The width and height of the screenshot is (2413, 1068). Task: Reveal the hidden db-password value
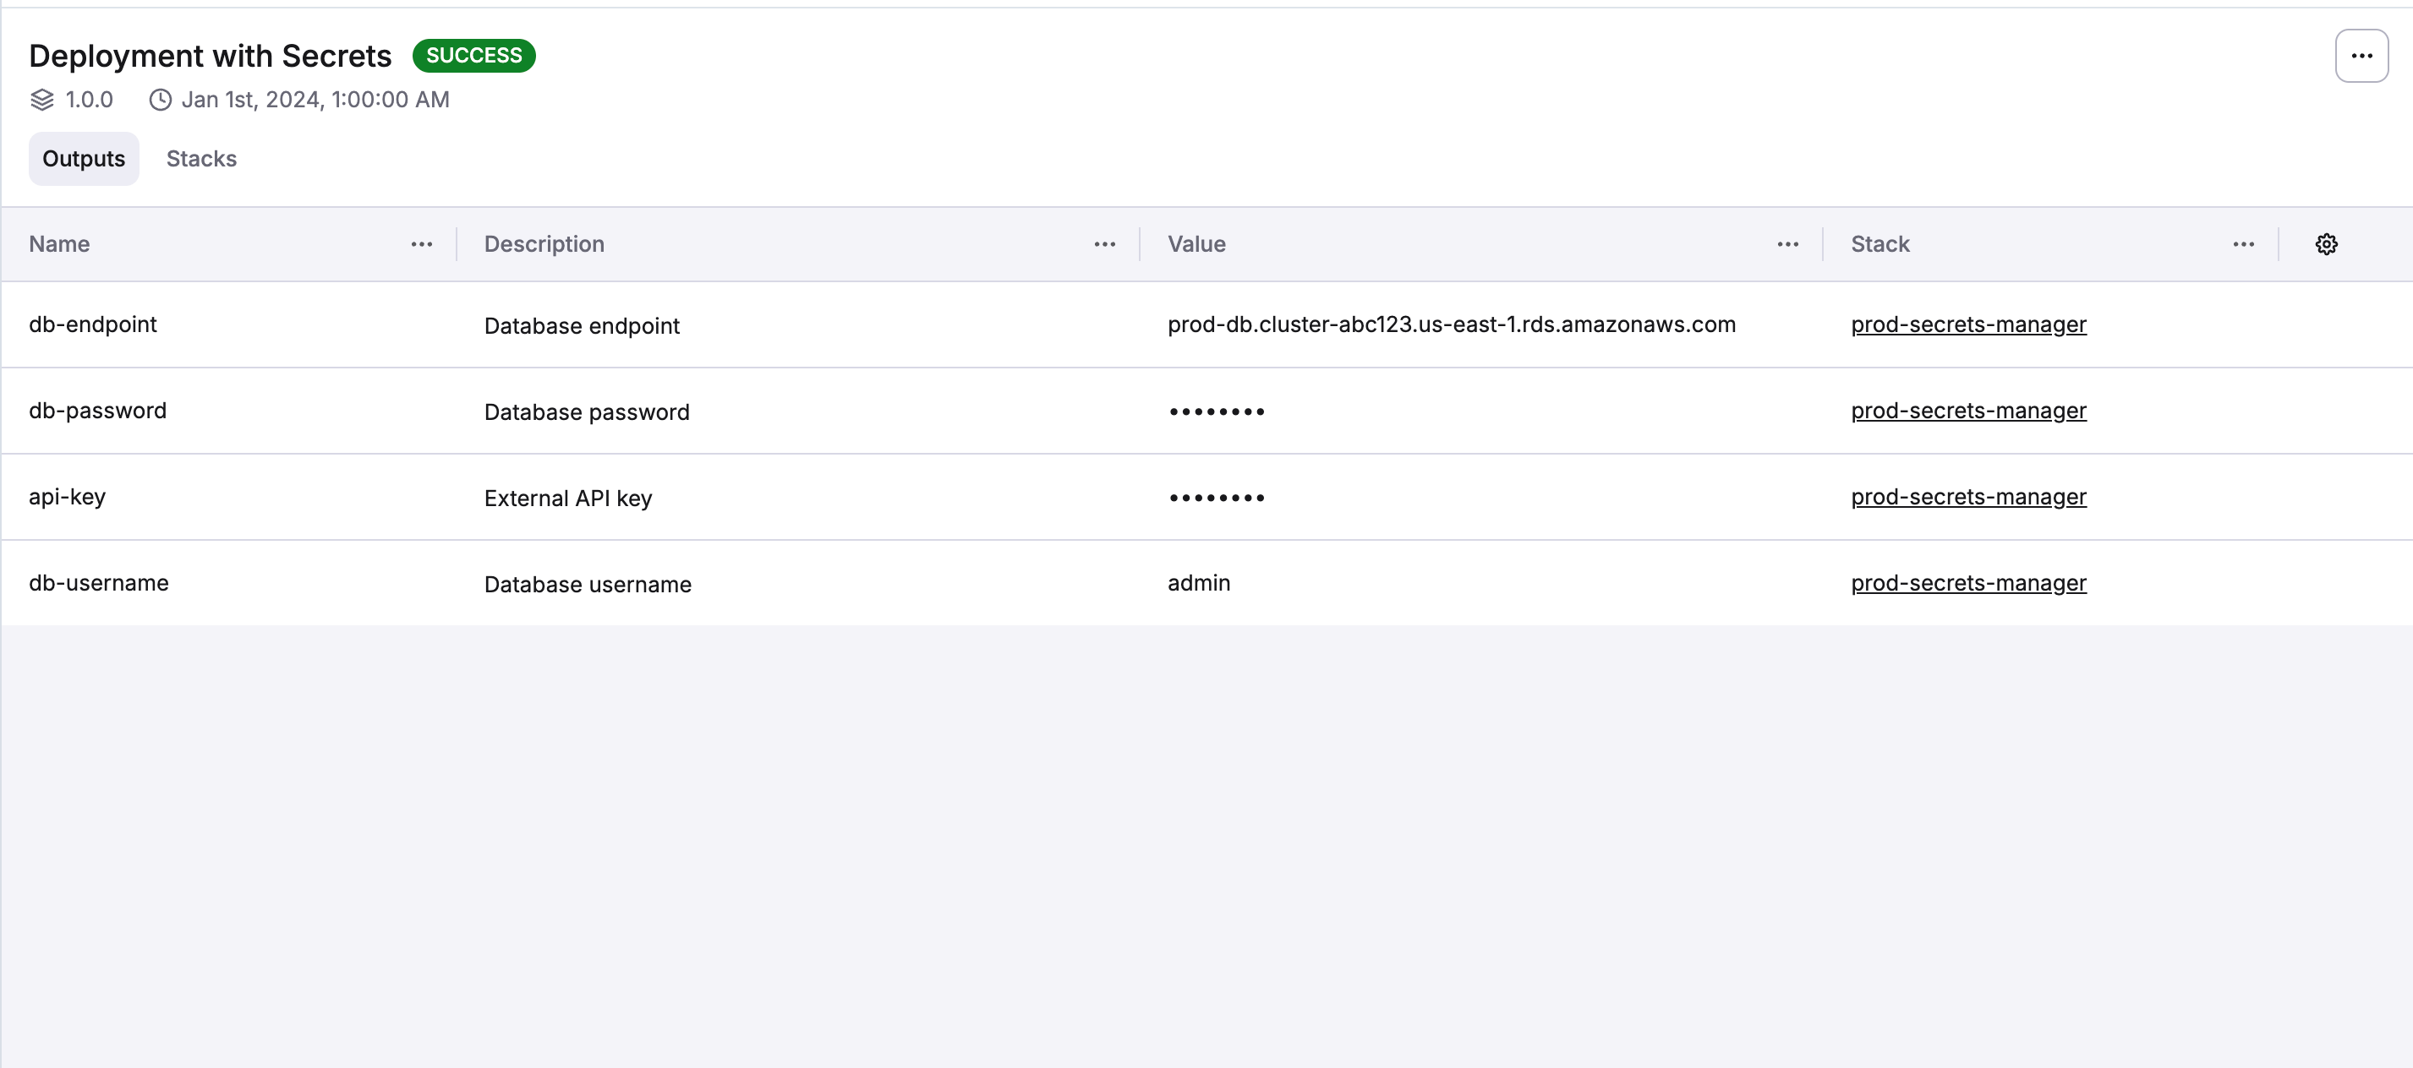click(1216, 411)
